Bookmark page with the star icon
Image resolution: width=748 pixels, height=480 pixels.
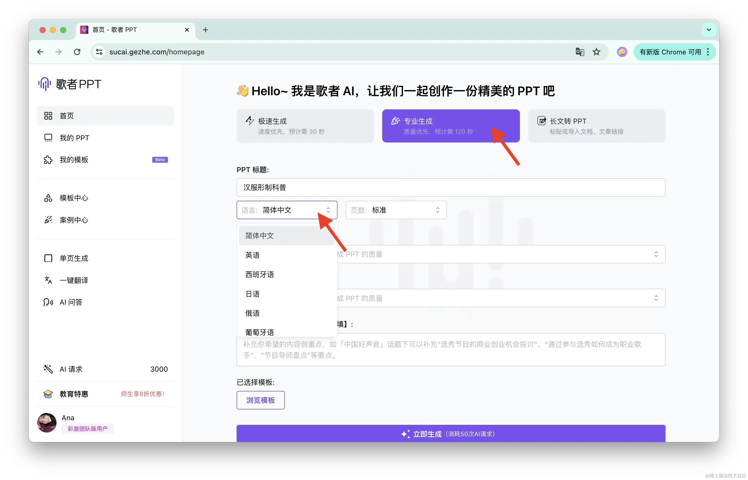[596, 52]
